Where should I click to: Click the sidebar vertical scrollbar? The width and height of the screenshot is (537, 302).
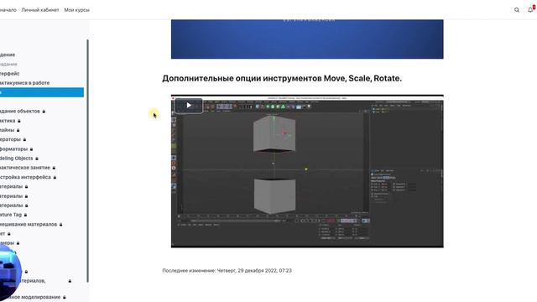(x=87, y=161)
